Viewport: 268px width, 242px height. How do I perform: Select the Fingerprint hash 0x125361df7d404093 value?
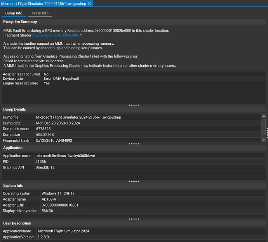coord(54,140)
